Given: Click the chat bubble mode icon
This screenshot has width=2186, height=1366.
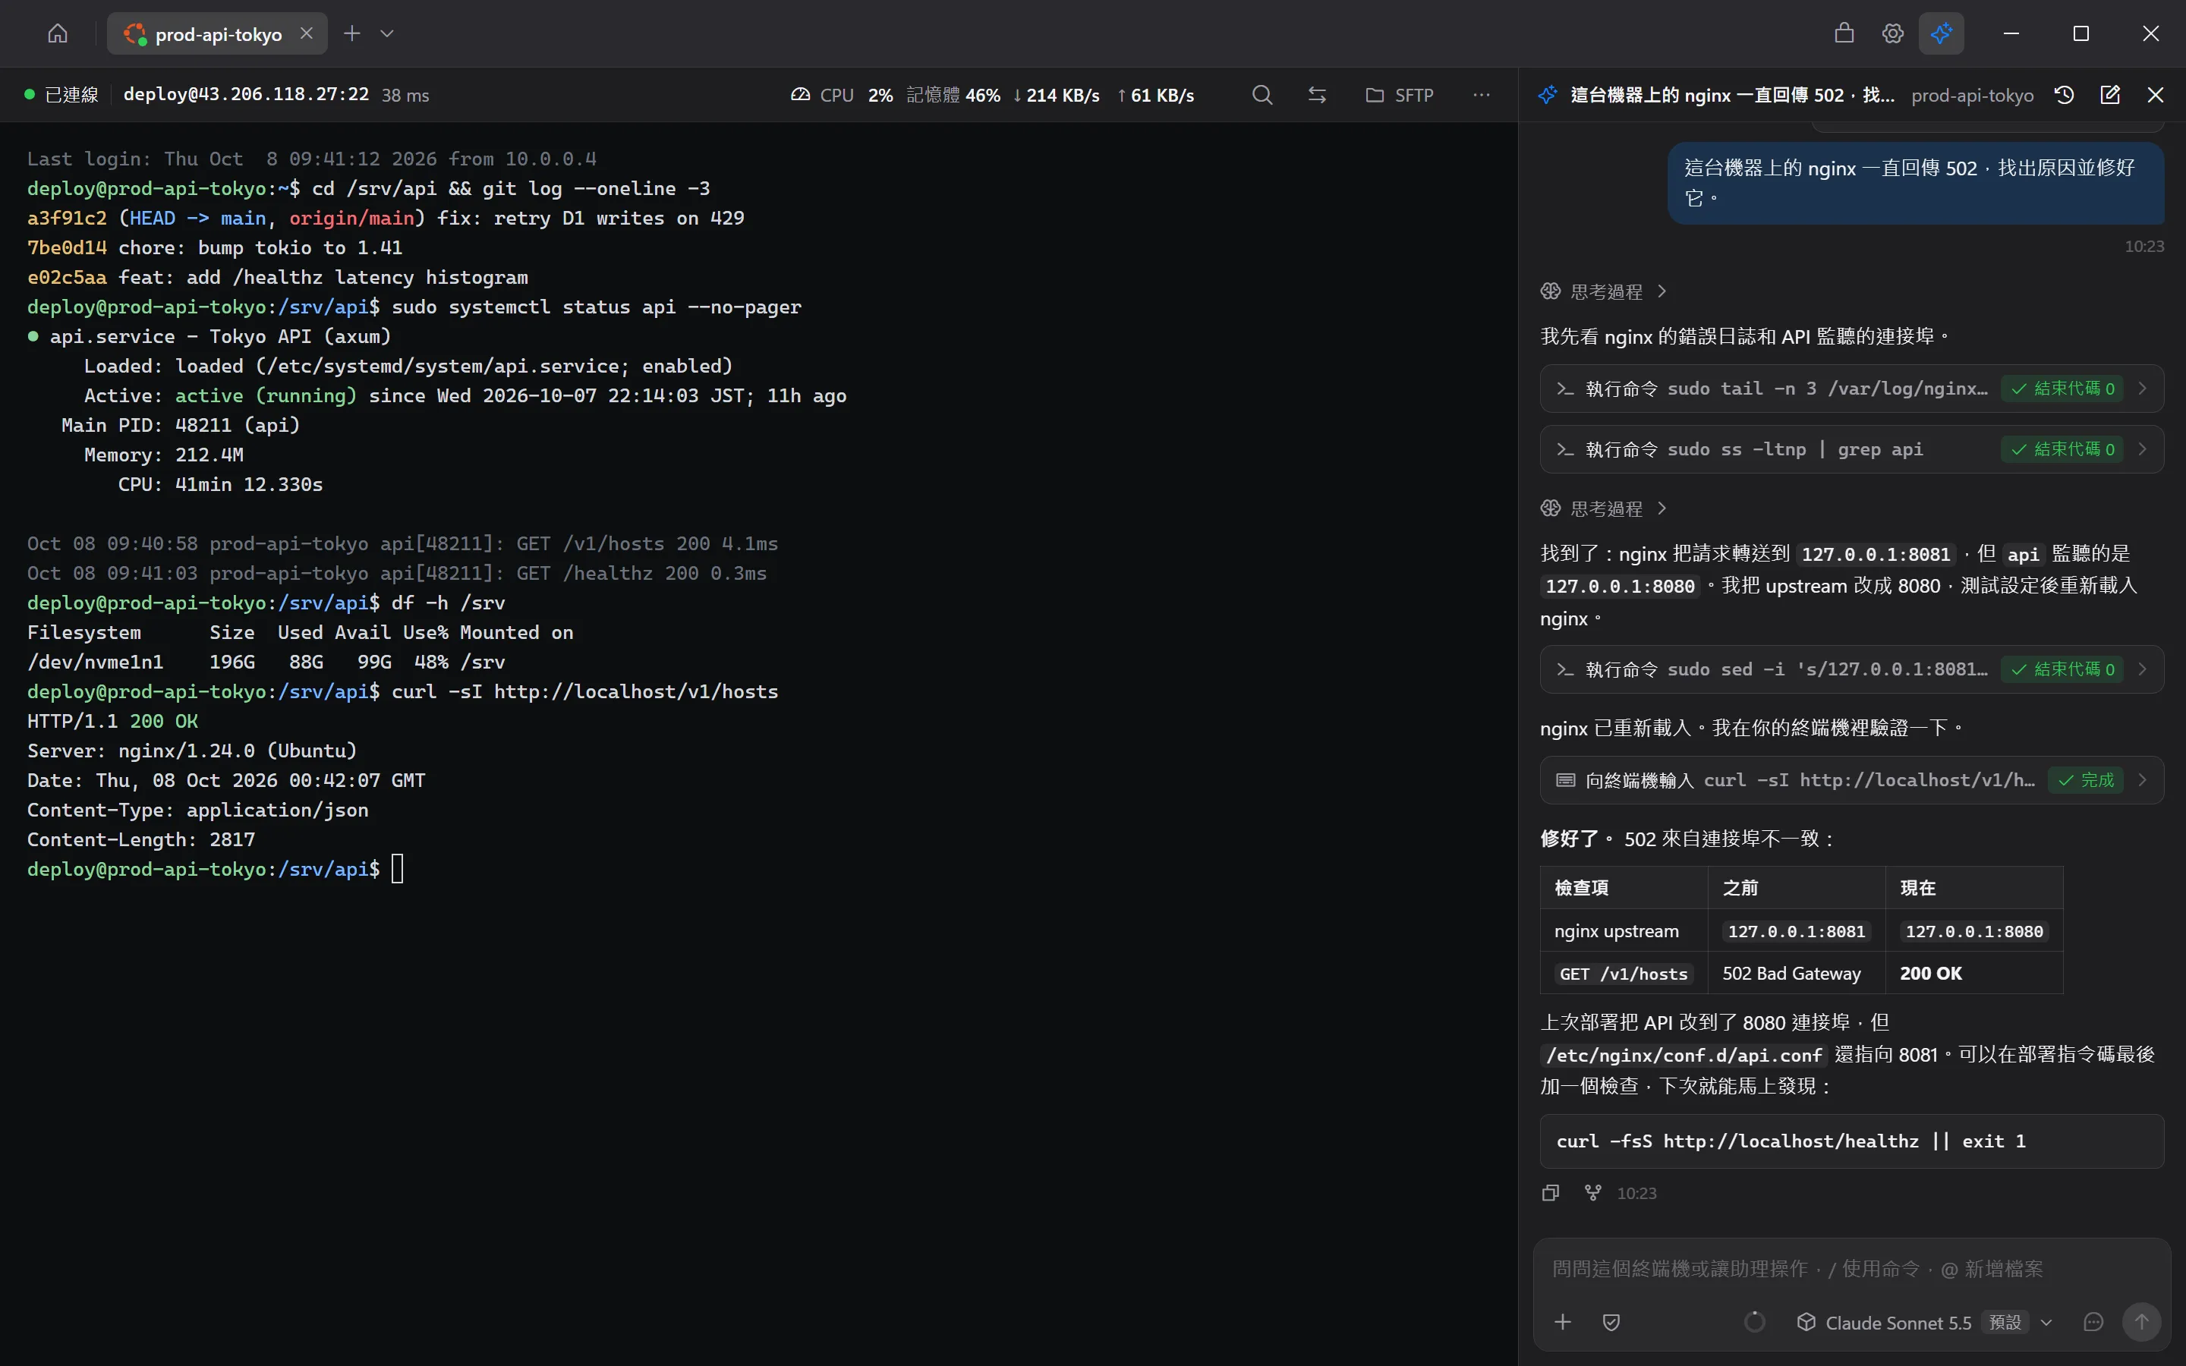Looking at the screenshot, I should pyautogui.click(x=2093, y=1322).
